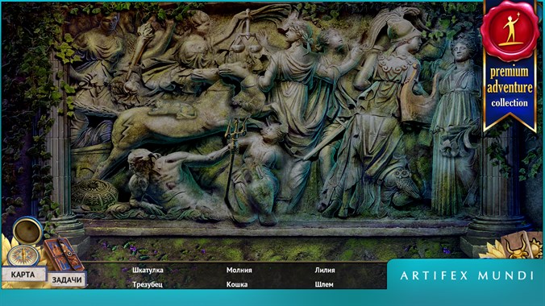Click the bronze mirror hint icon
The height and width of the screenshot is (306, 545).
(x=27, y=230)
